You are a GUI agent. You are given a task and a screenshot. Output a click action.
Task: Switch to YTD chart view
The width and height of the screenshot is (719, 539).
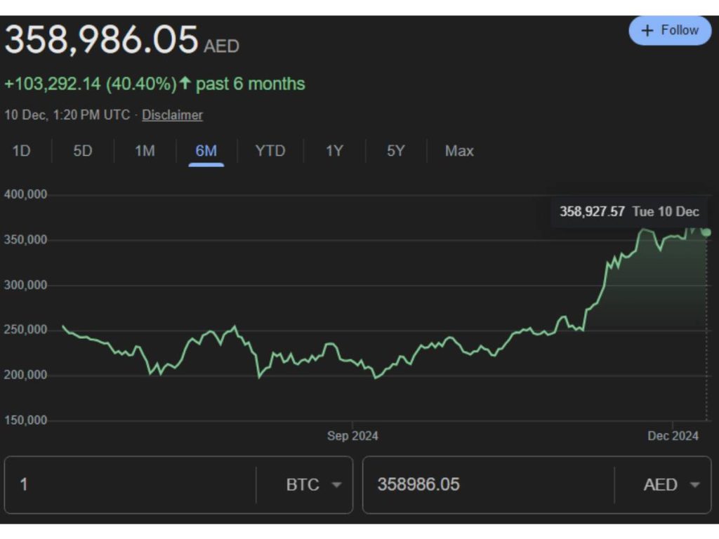pyautogui.click(x=270, y=151)
